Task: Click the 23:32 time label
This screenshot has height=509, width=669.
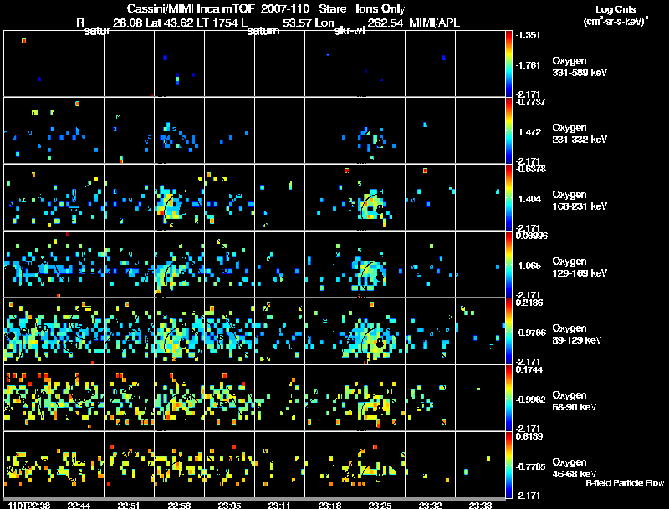Action: click(430, 505)
